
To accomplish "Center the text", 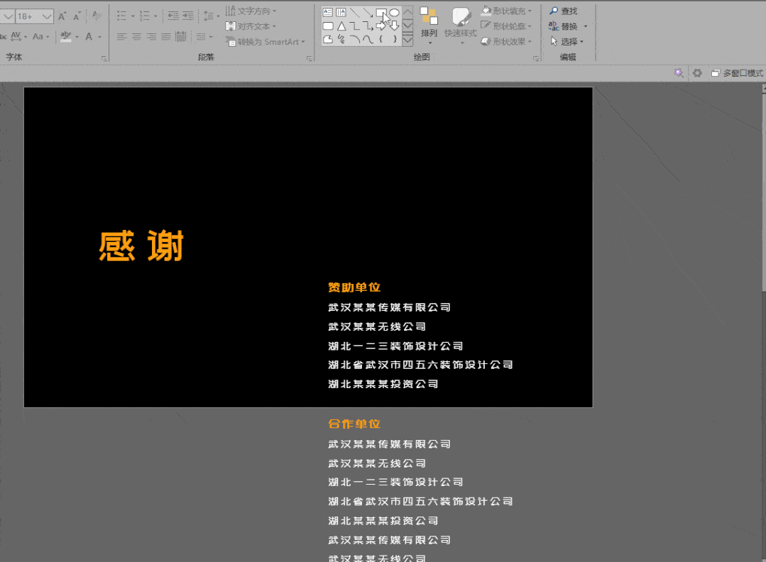I will [x=136, y=37].
